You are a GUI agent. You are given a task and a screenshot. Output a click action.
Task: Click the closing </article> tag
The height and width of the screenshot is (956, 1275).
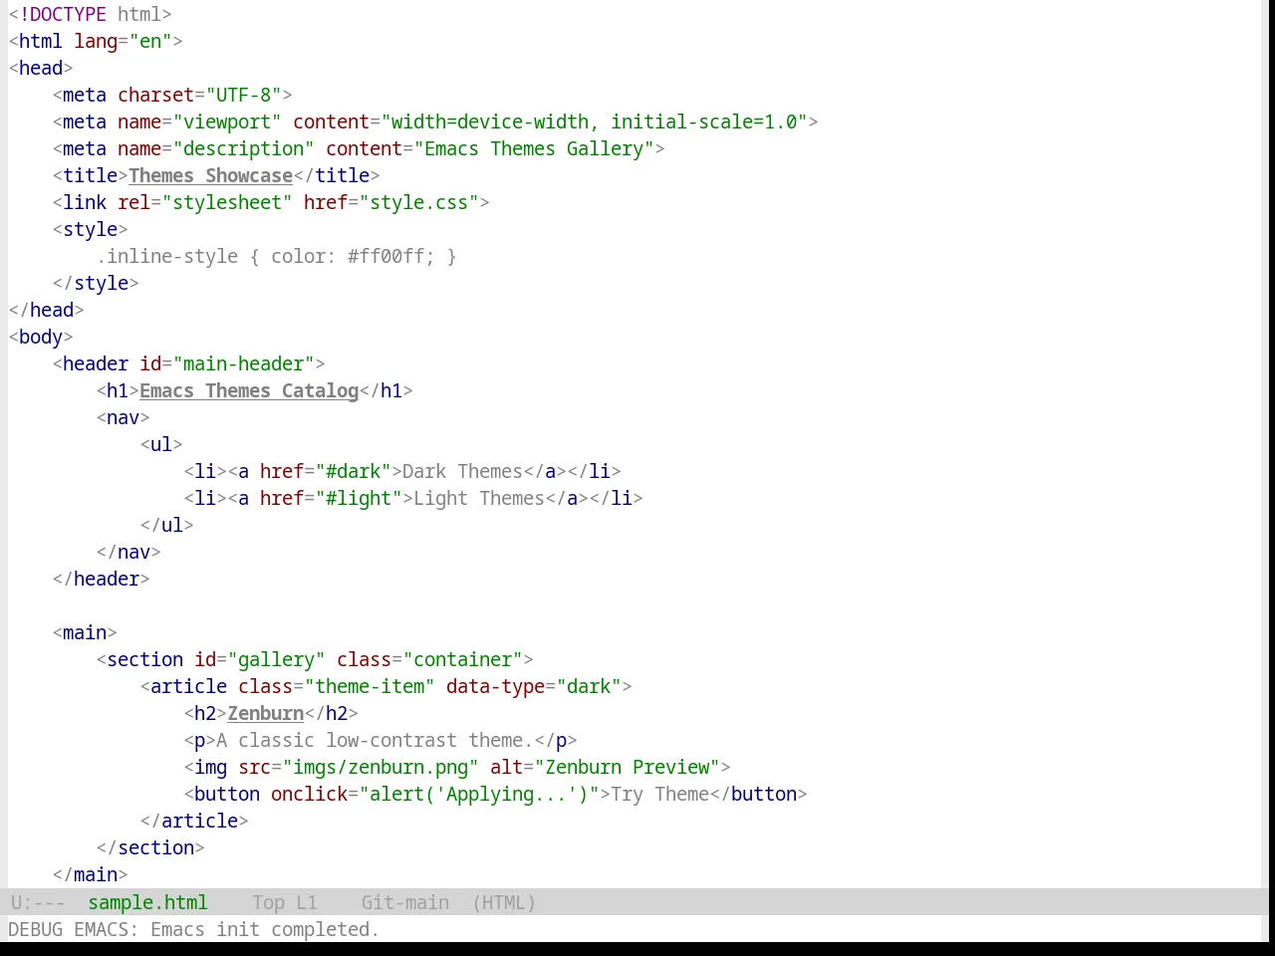[194, 822]
